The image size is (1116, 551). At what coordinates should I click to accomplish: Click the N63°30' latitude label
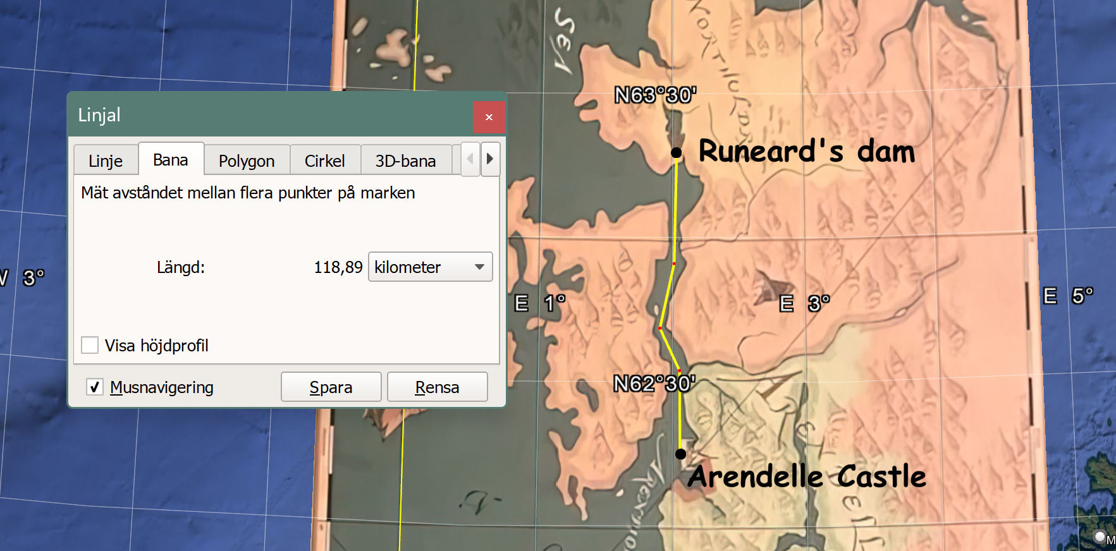point(655,95)
